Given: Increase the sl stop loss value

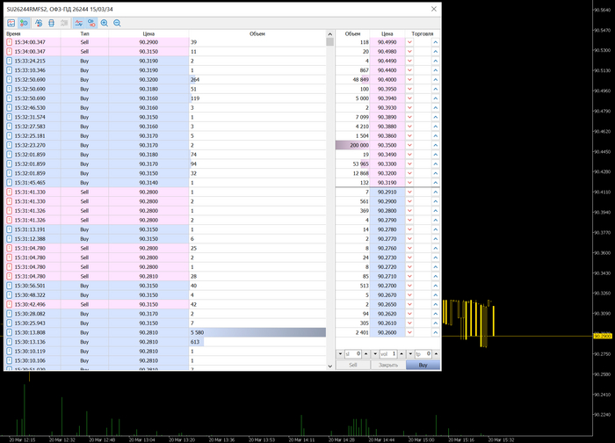Looking at the screenshot, I should 366,354.
